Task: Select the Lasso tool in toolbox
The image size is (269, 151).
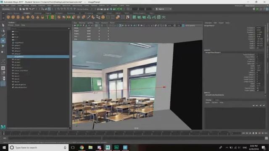Action: pos(3,31)
